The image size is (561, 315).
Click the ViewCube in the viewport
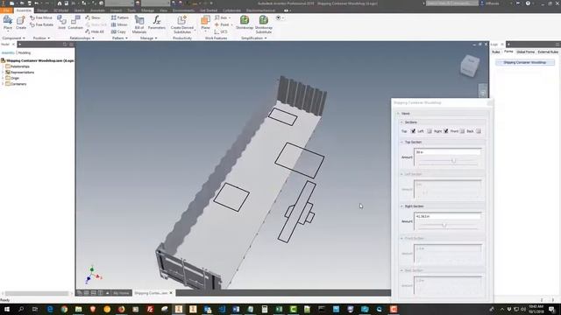(x=470, y=66)
